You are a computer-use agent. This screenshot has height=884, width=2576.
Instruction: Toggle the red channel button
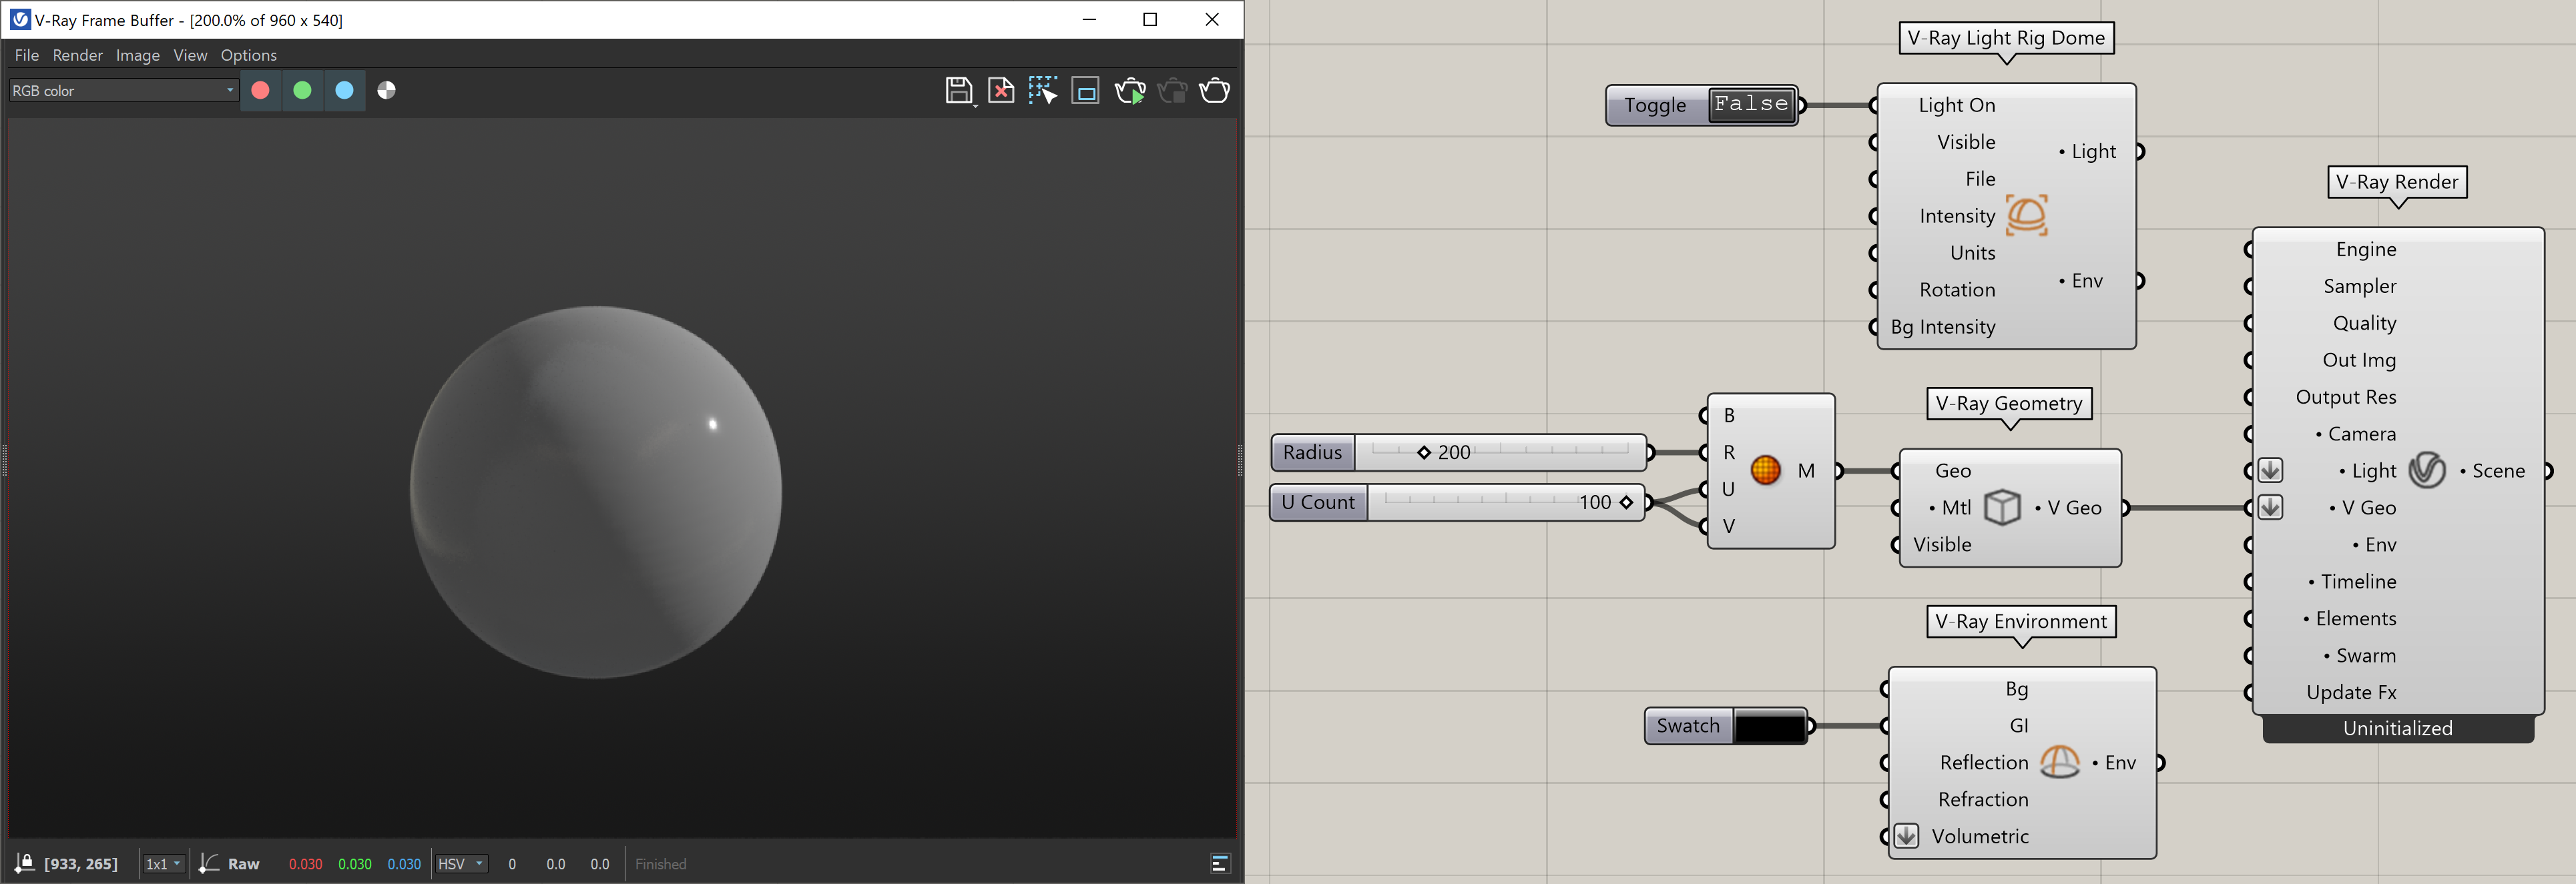(x=260, y=91)
